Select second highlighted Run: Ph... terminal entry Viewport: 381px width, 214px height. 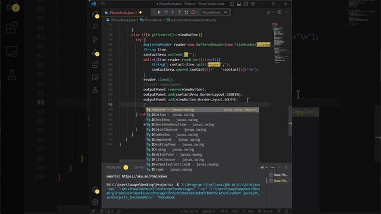279,181
